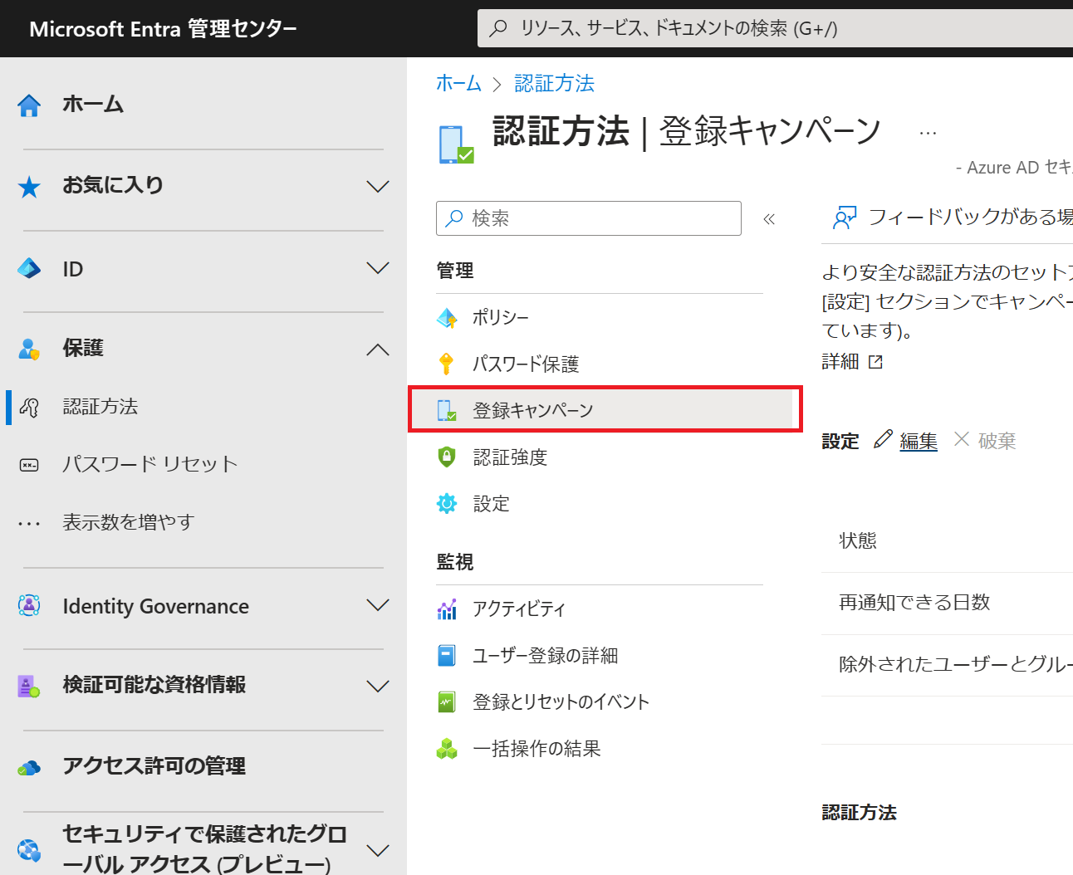1073x875 pixels.
Task: Click the 一括操作の結果 cubes icon
Action: [447, 749]
